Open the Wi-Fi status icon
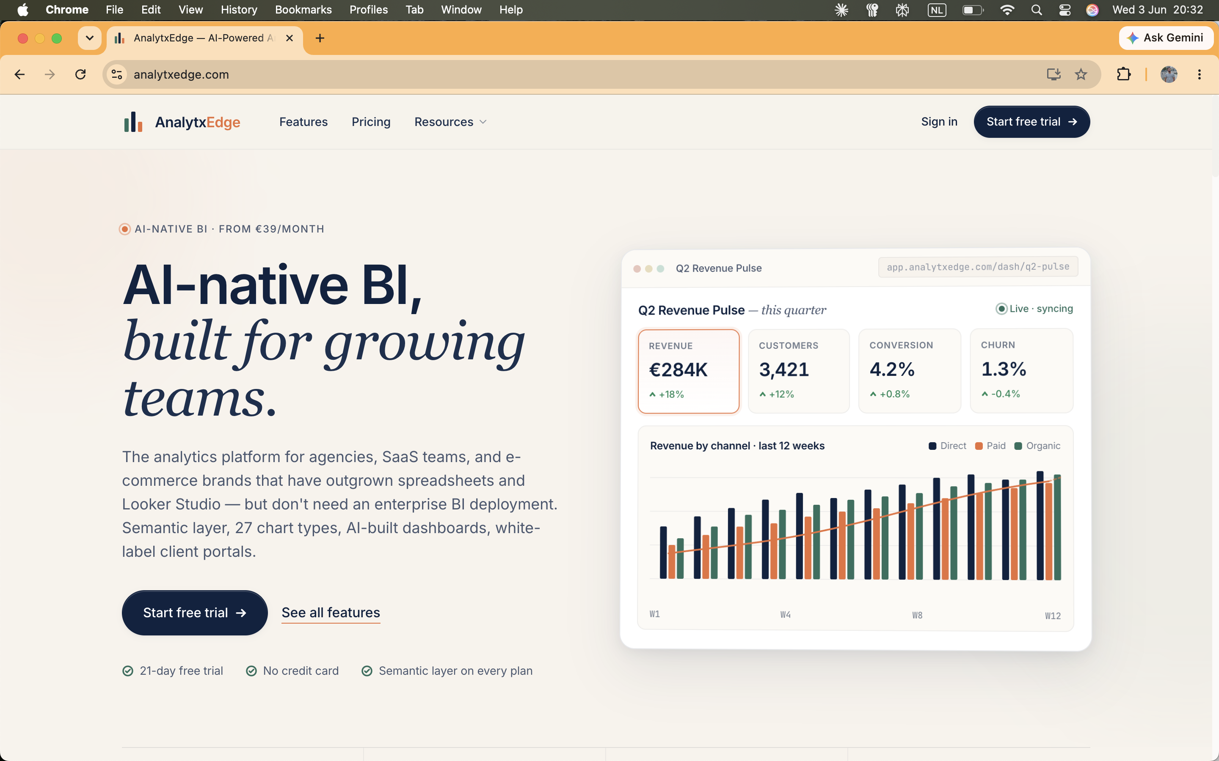 point(1007,10)
